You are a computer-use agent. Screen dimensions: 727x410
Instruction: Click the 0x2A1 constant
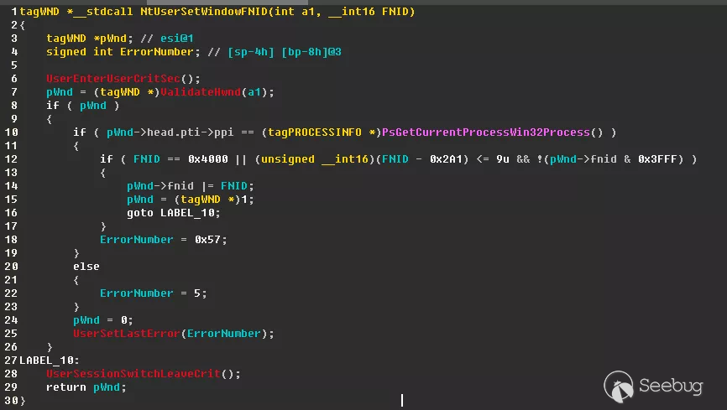tap(446, 159)
